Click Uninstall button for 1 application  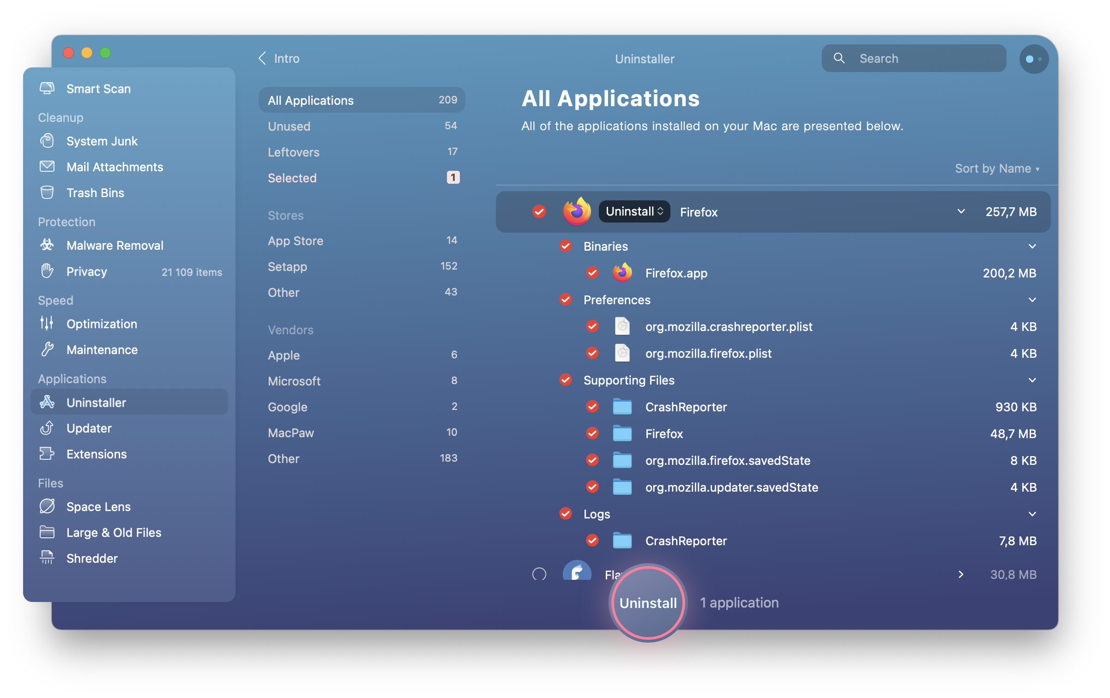[647, 602]
